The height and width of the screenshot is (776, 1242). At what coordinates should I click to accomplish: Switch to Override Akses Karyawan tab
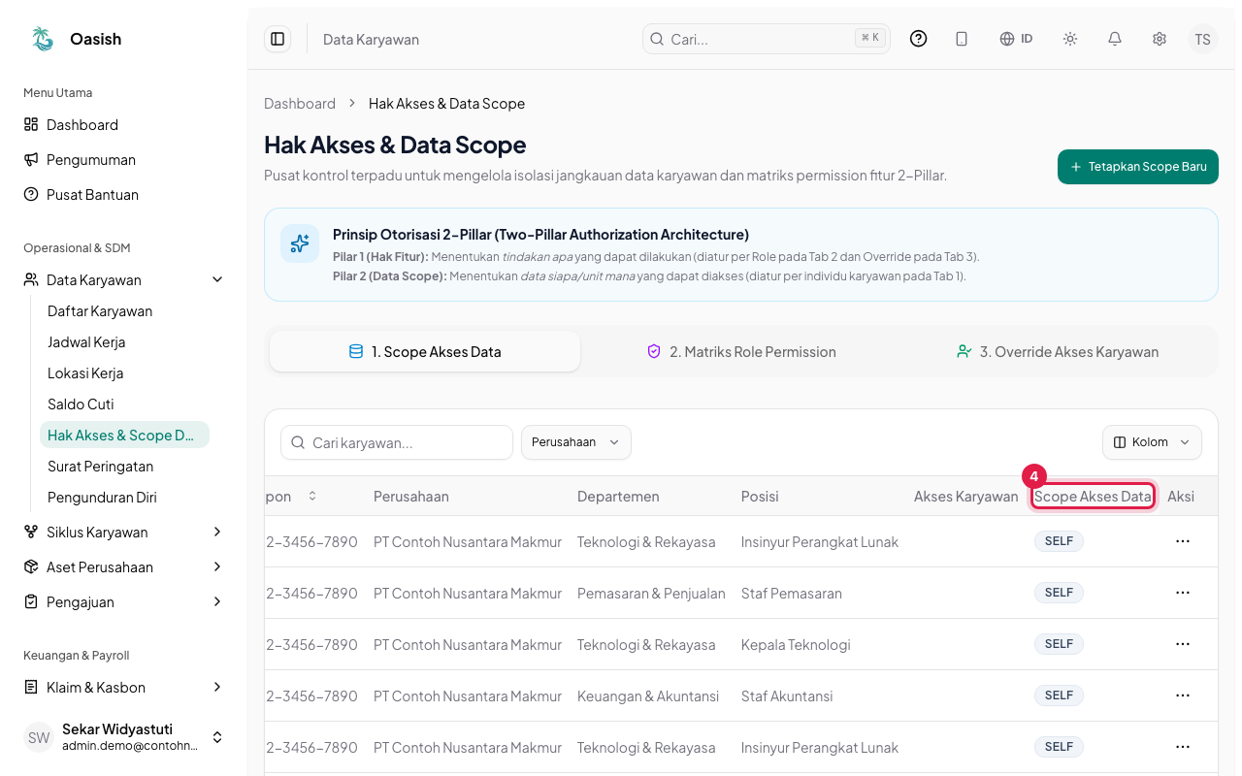tap(1058, 351)
